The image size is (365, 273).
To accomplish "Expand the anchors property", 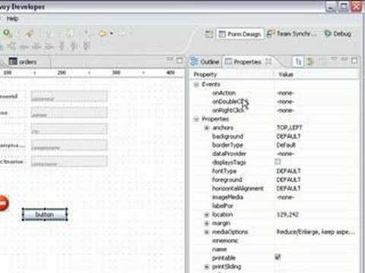I will (207, 128).
